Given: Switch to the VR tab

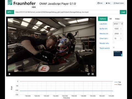Looking at the screenshot, I should [x=111, y=19].
